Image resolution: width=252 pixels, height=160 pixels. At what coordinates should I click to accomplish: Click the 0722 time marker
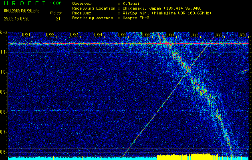coord(50,35)
